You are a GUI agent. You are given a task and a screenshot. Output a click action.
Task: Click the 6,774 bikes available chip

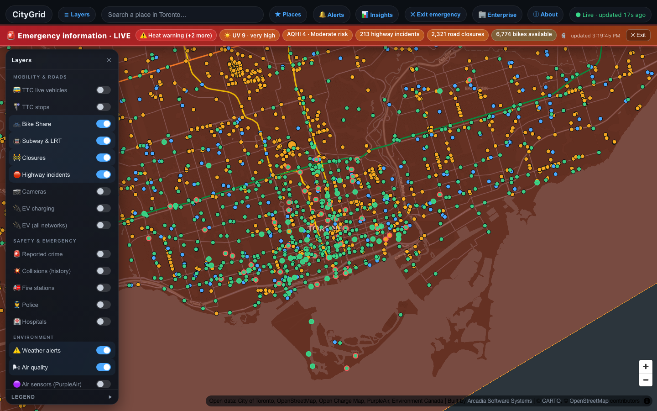[x=524, y=35]
